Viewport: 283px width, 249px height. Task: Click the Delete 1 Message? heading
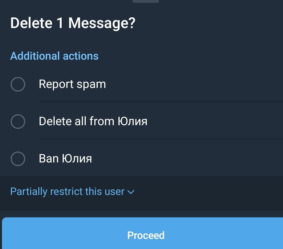[x=73, y=23]
